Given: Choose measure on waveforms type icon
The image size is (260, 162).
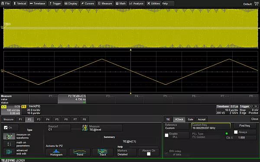Looking at the screenshot, I should click(x=9, y=136).
